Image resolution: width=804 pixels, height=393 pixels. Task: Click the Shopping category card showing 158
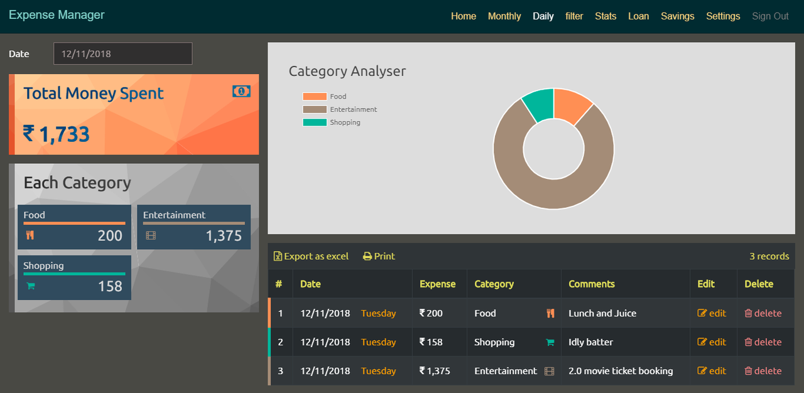pos(74,277)
